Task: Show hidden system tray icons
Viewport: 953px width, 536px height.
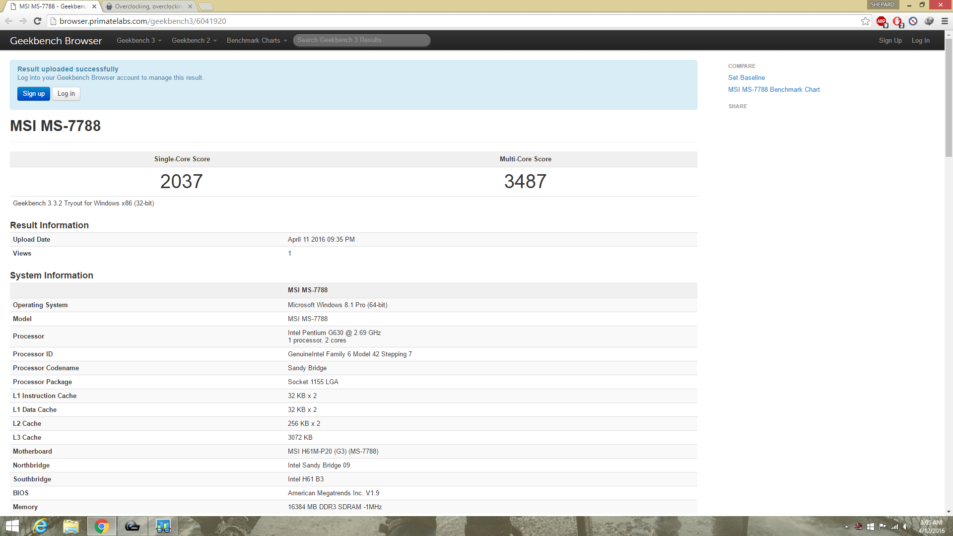Action: click(x=846, y=527)
